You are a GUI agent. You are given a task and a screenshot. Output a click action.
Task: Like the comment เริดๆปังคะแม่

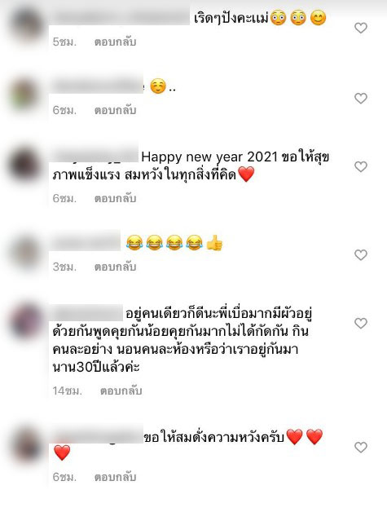coord(361,28)
